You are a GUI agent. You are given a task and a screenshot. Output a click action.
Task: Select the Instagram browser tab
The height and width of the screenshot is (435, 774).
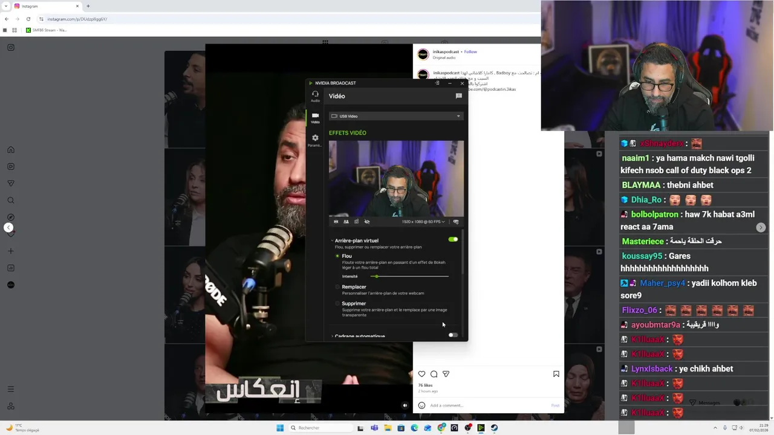click(x=45, y=6)
